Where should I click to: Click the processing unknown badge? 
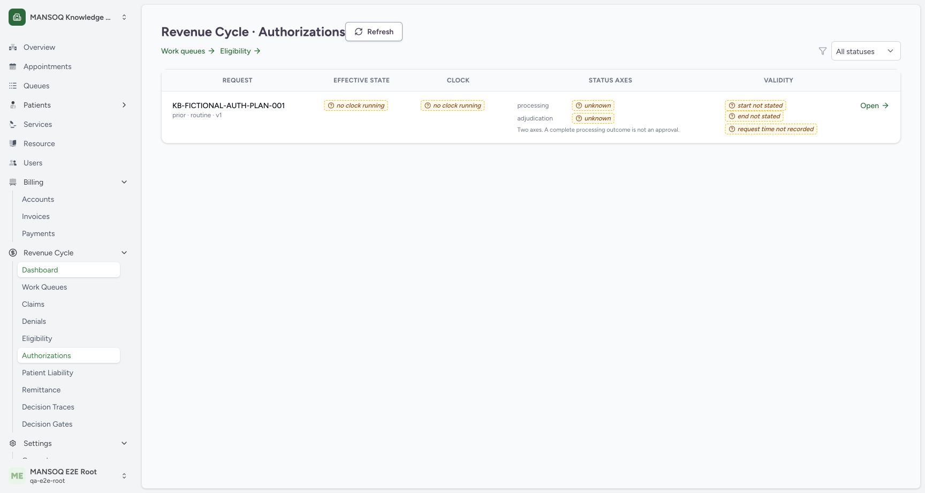pos(593,105)
